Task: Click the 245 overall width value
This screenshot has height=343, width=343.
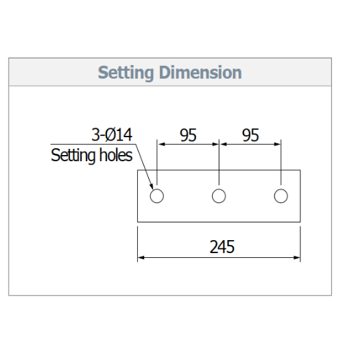Action: [x=222, y=247]
